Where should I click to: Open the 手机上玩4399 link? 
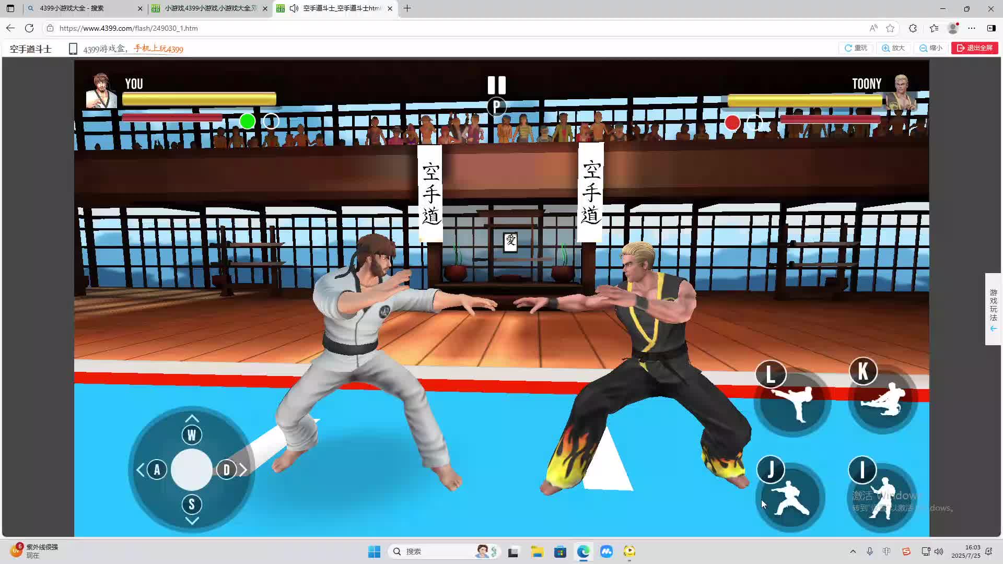tap(158, 49)
